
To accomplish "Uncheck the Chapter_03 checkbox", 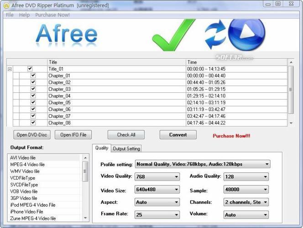I will pyautogui.click(x=33, y=89).
